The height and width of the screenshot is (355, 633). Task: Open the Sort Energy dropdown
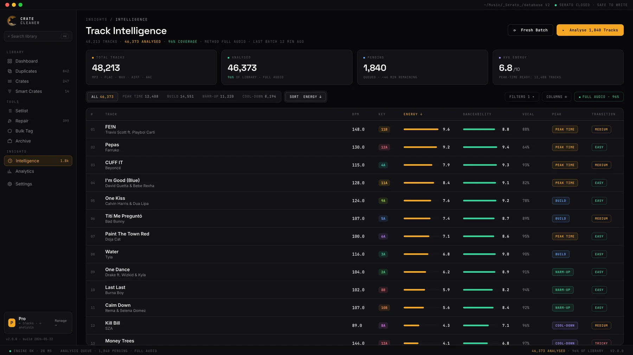[x=306, y=97]
